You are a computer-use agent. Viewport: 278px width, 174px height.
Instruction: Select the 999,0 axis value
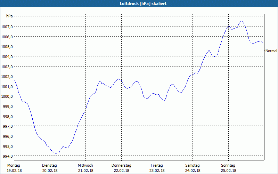[x=8, y=106]
